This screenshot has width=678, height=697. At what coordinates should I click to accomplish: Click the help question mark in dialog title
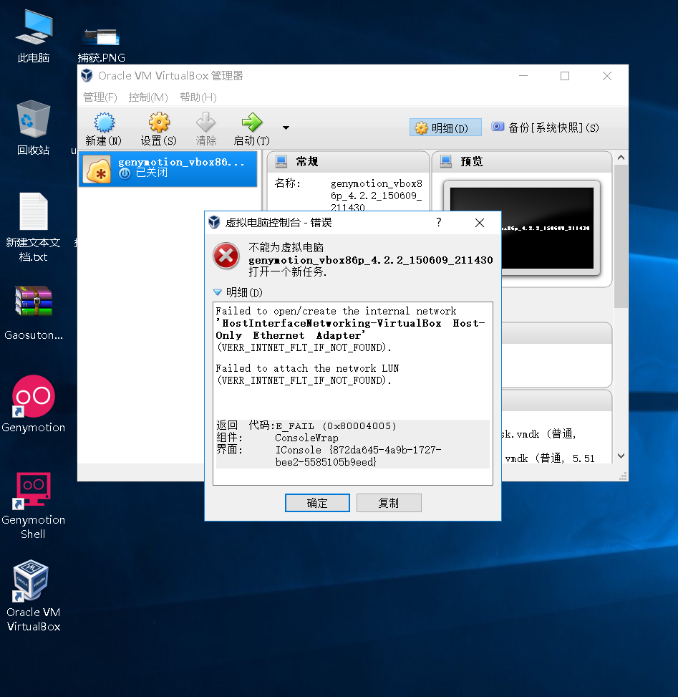(439, 222)
